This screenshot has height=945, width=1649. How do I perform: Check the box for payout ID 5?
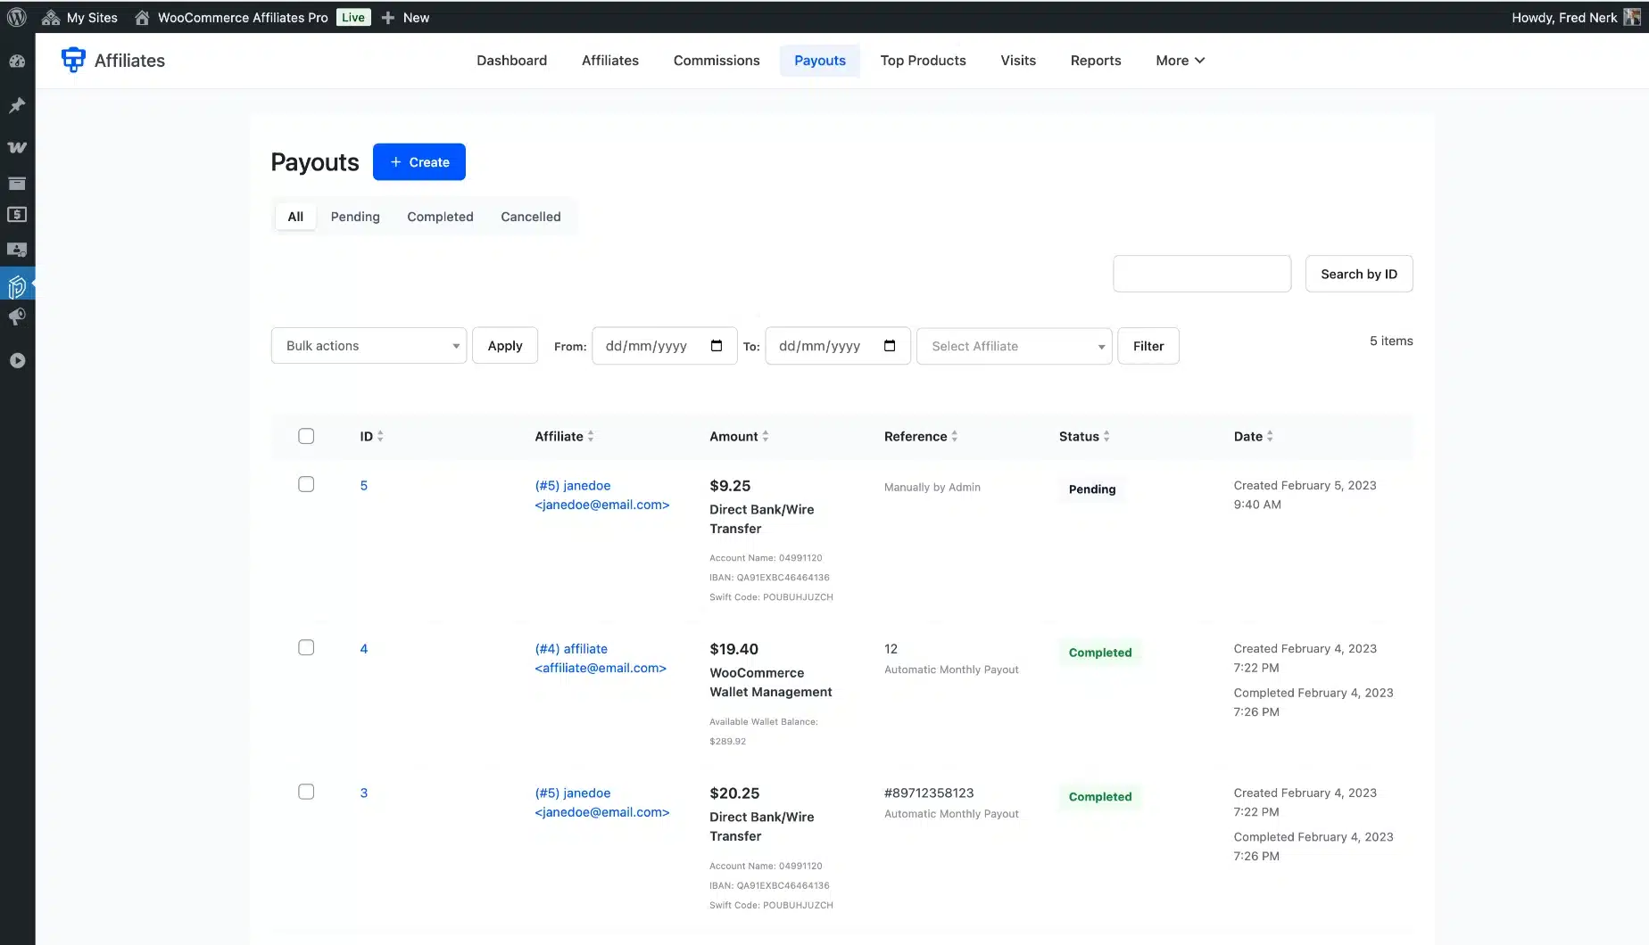306,484
